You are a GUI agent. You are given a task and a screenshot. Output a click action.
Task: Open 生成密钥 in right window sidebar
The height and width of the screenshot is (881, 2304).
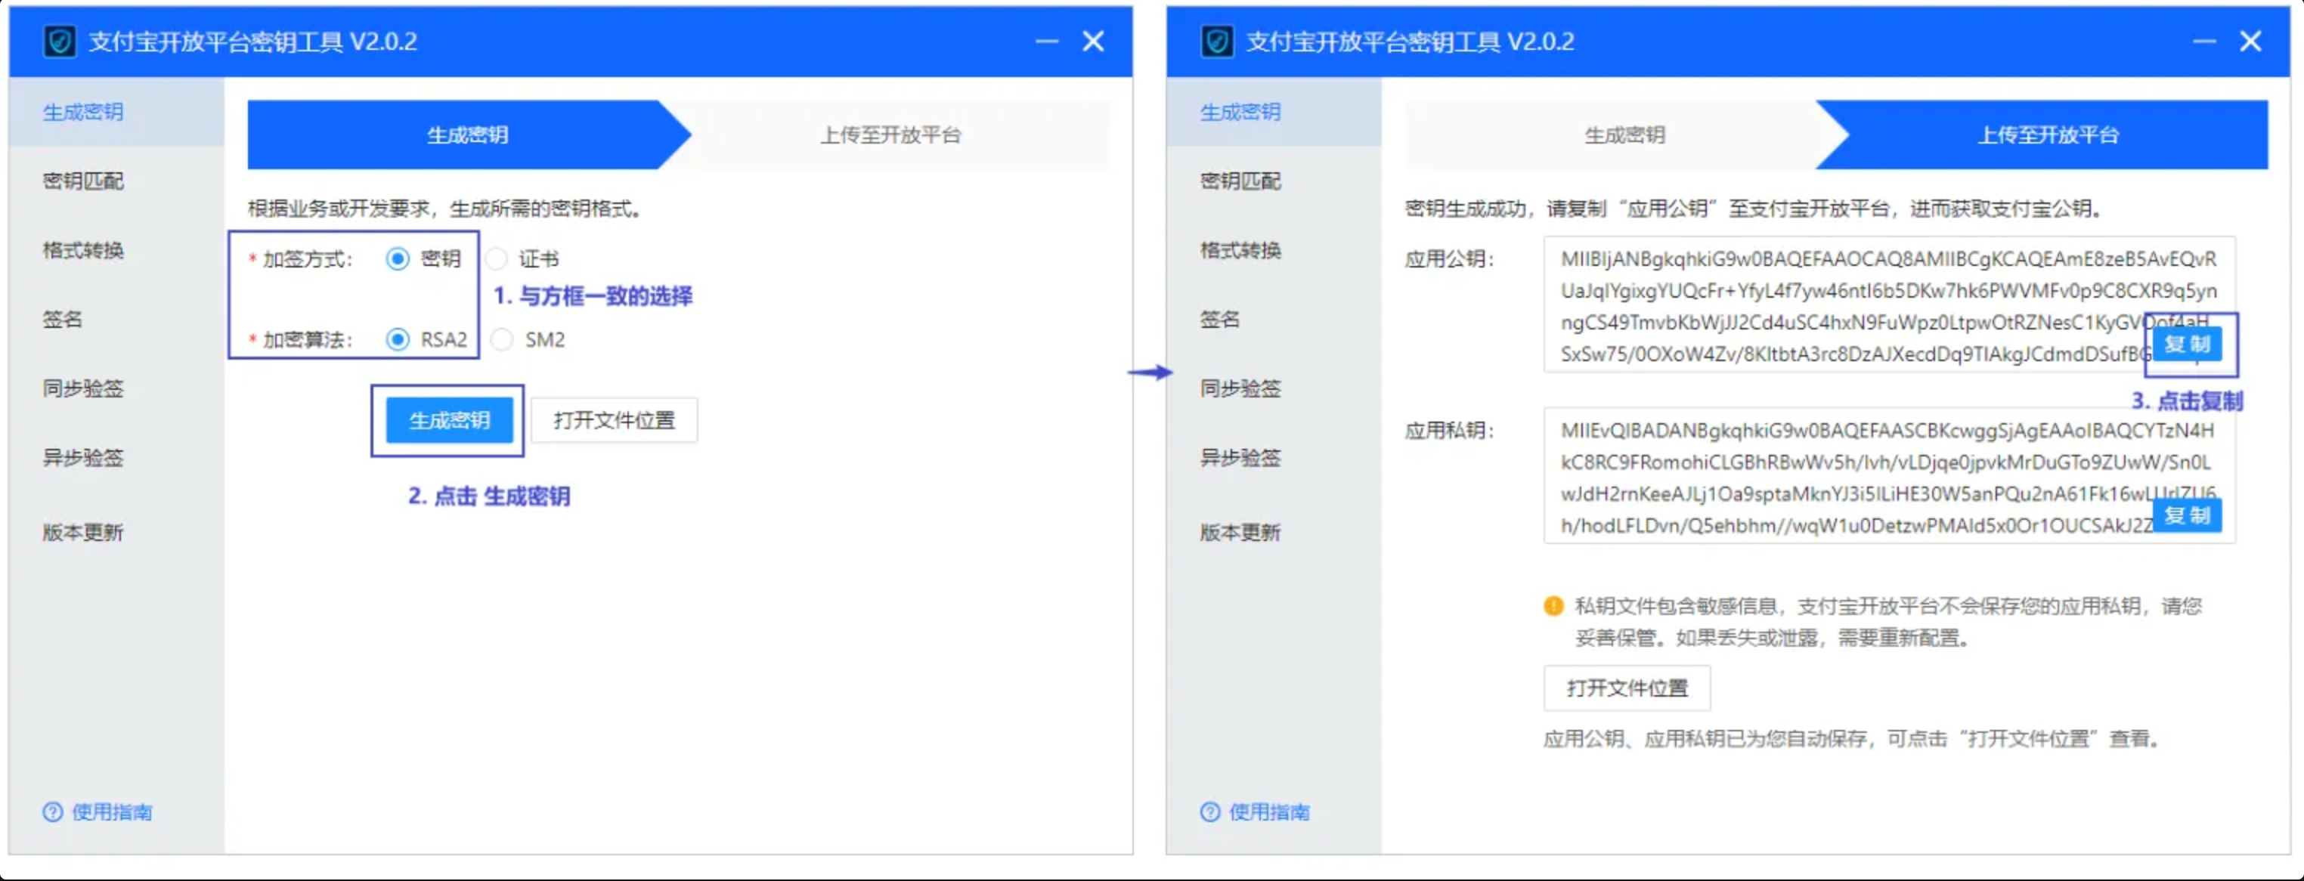1274,112
